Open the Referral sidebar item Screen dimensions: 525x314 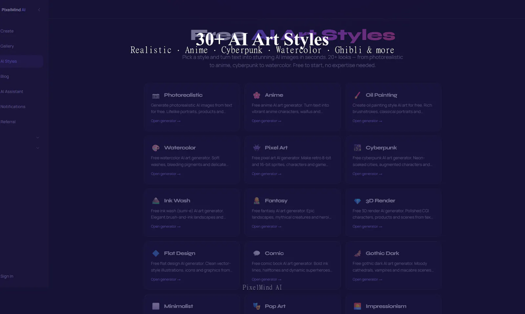[x=8, y=122]
